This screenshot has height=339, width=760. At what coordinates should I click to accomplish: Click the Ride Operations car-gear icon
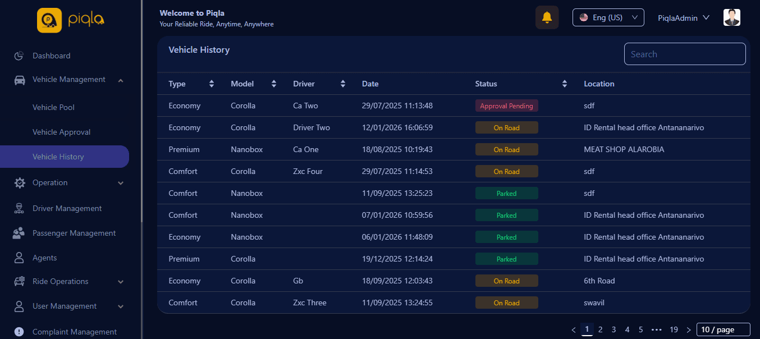[19, 281]
